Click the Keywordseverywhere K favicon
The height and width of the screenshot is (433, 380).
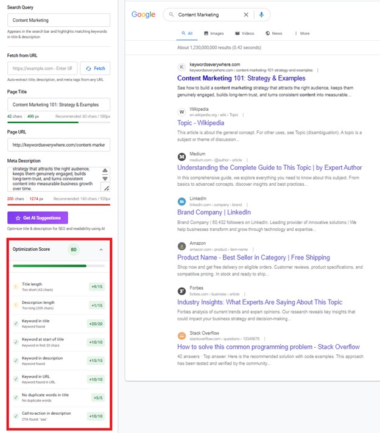pos(181,67)
